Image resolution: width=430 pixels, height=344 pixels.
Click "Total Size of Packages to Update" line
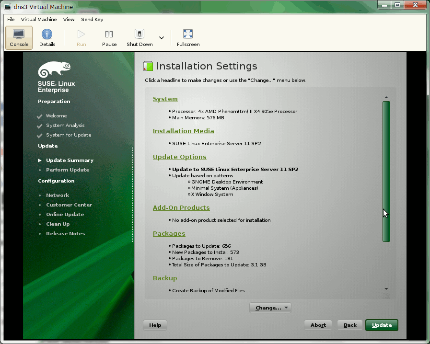coord(219,265)
